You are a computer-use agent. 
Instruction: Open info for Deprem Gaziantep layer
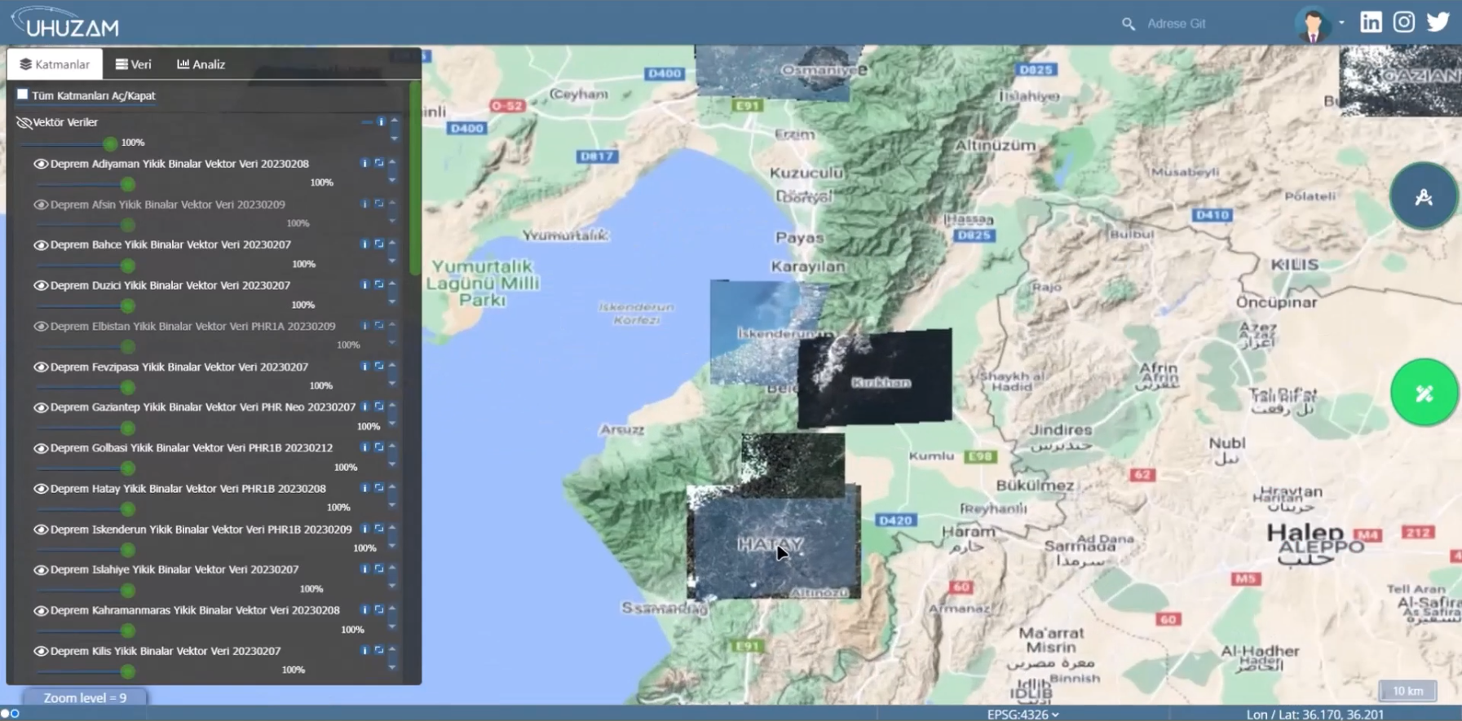(x=364, y=406)
